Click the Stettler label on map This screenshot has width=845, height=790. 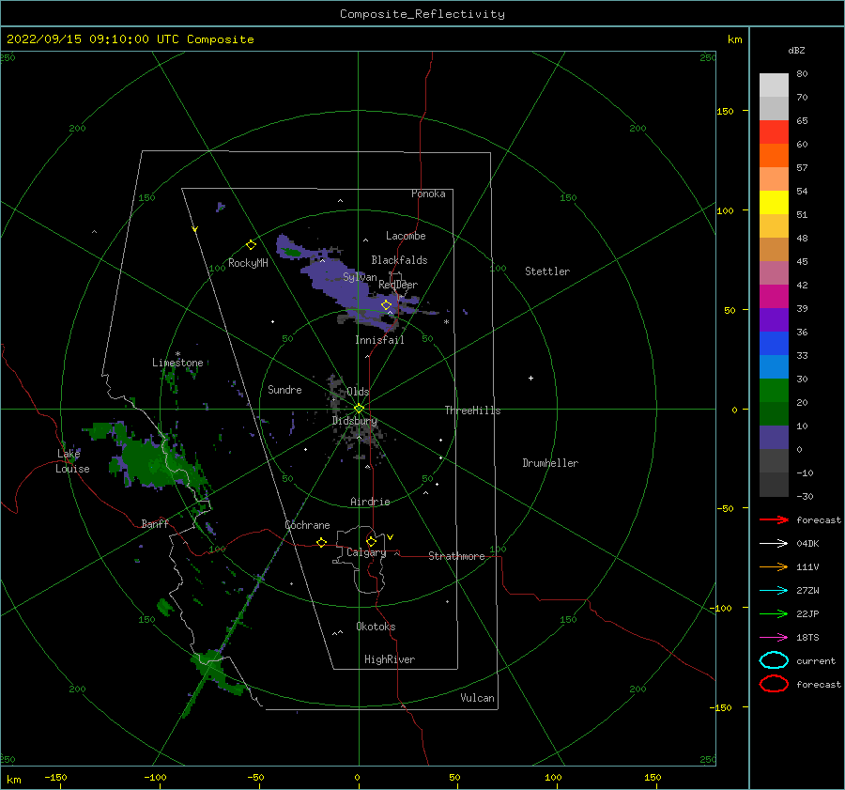(x=547, y=271)
